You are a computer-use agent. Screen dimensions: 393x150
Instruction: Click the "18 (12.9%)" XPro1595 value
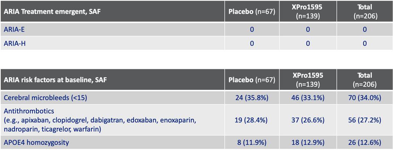tap(308, 143)
